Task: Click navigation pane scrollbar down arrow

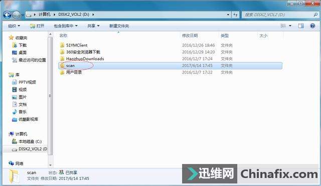Action: coord(50,165)
